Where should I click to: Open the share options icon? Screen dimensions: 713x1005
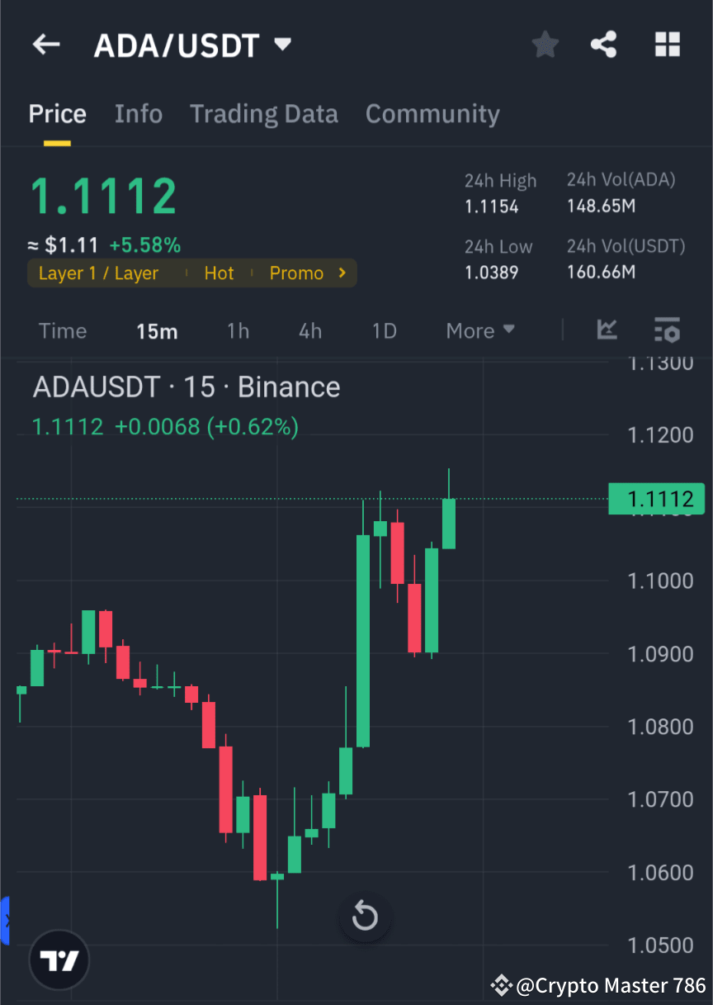(603, 45)
